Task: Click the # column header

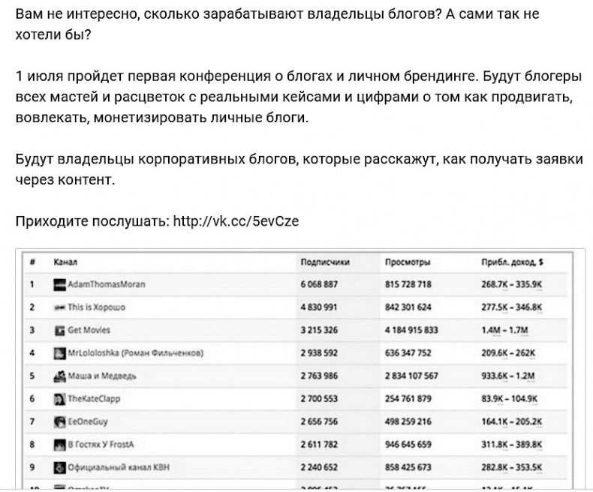Action: (32, 262)
